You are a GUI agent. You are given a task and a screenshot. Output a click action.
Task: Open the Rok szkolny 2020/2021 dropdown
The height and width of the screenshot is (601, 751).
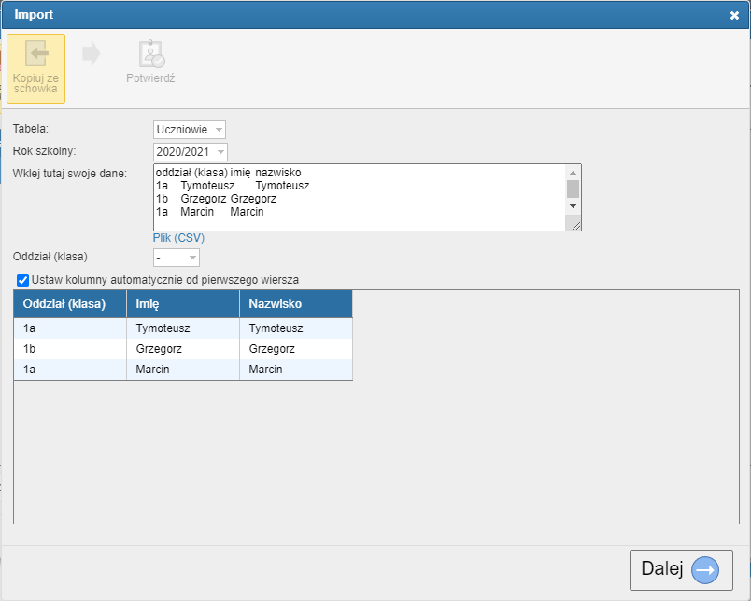pyautogui.click(x=191, y=152)
